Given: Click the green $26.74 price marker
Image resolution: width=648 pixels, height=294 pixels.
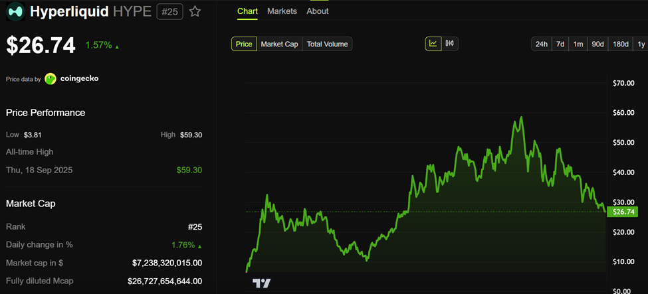Looking at the screenshot, I should (x=625, y=212).
